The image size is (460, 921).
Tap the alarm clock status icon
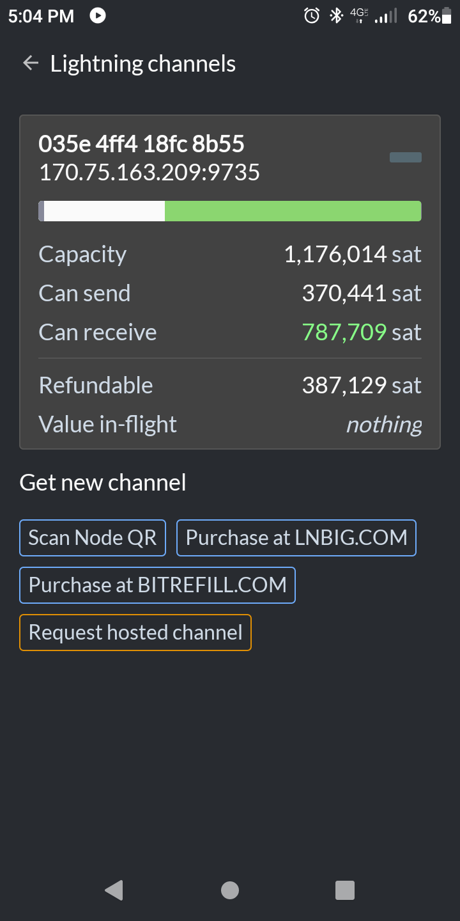click(312, 15)
